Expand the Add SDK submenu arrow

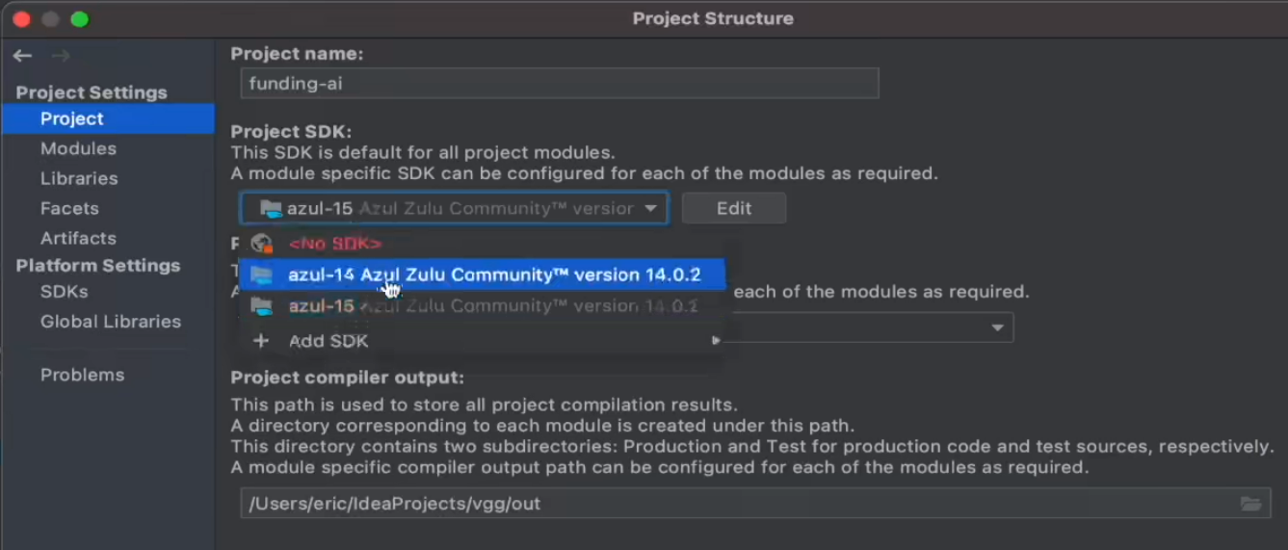(716, 341)
